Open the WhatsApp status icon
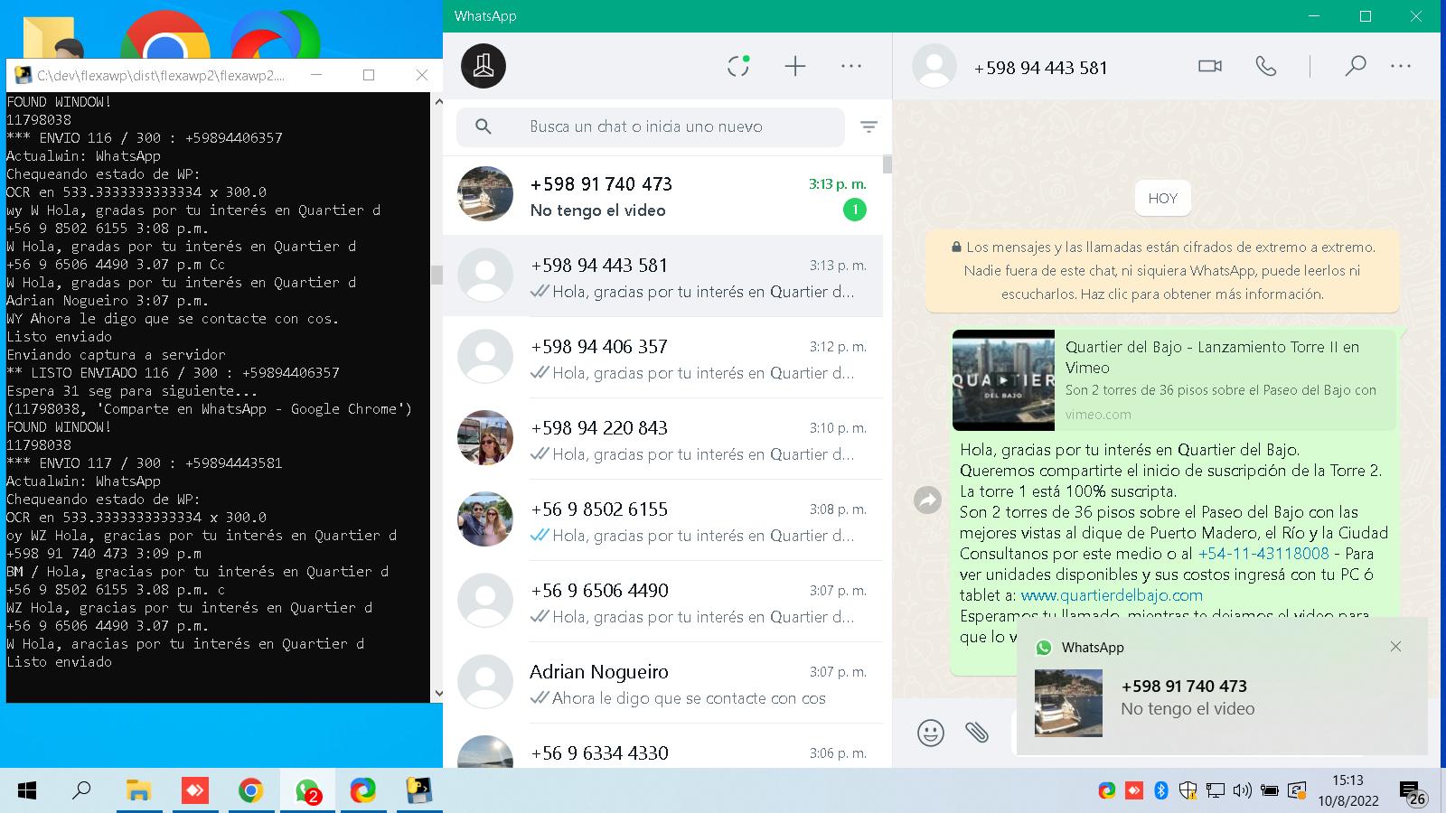Screen dimensions: 1446x813 pos(738,66)
